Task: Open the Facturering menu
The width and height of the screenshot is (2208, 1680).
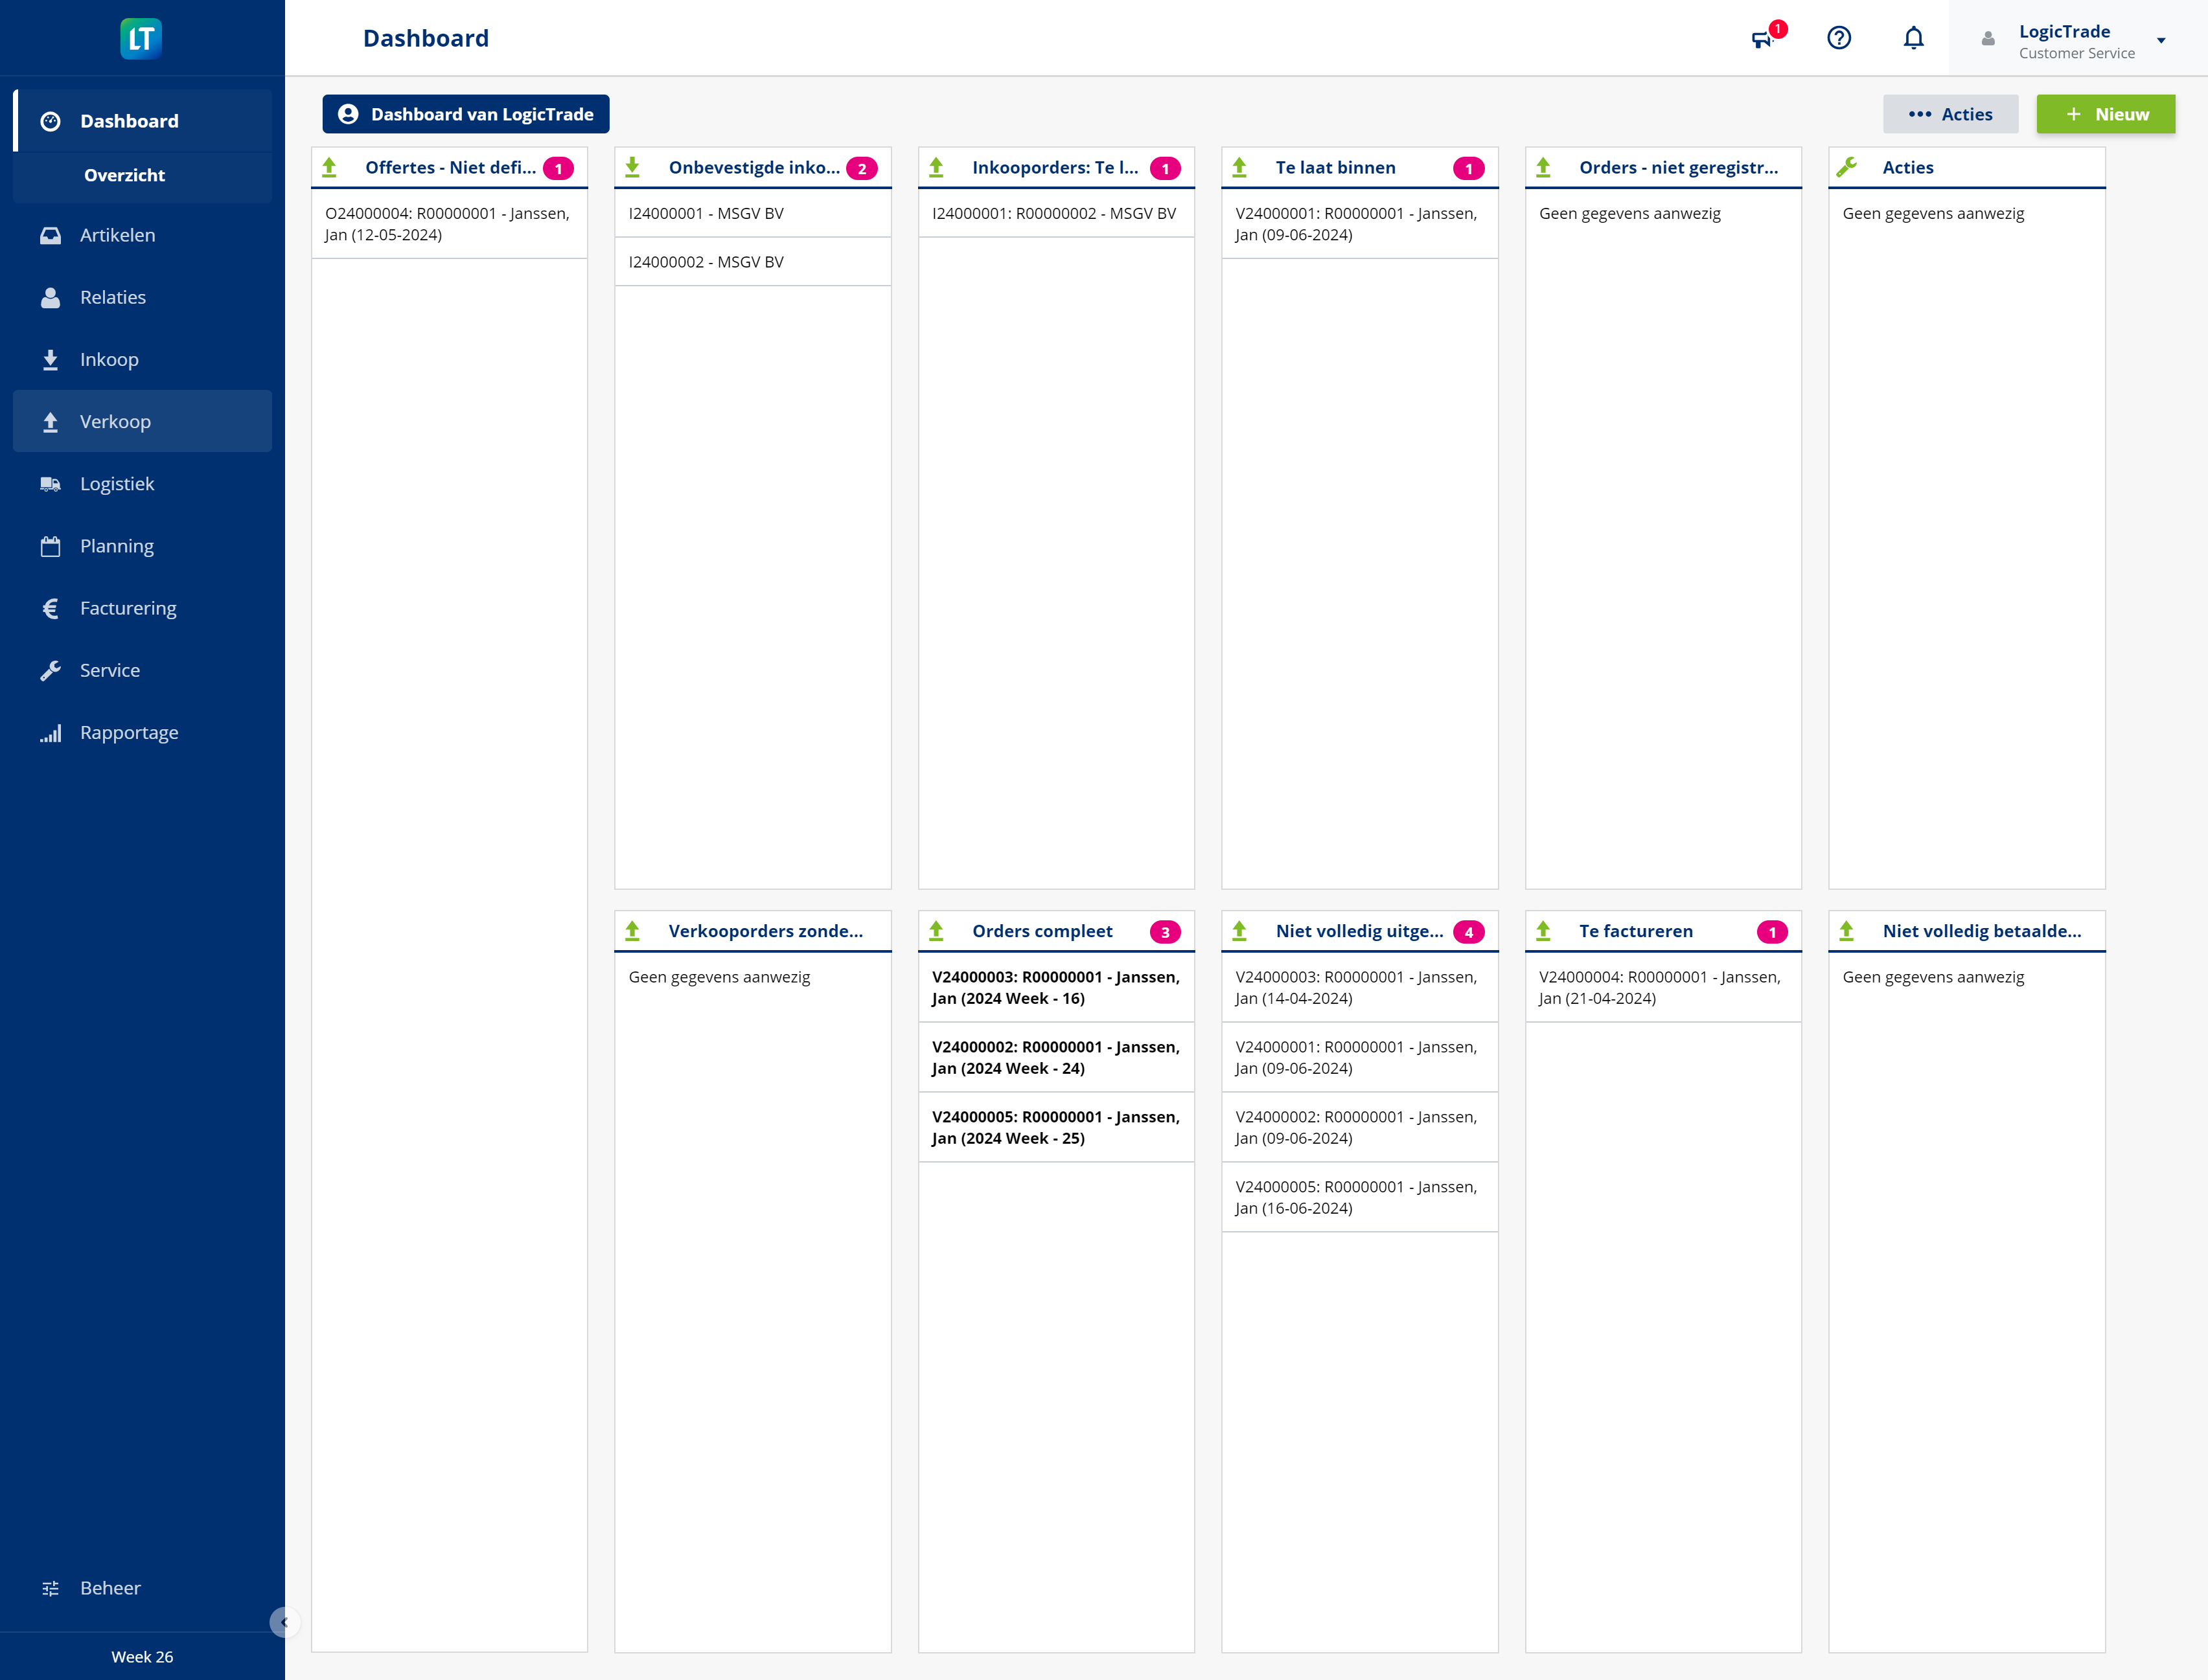Action: pos(143,608)
